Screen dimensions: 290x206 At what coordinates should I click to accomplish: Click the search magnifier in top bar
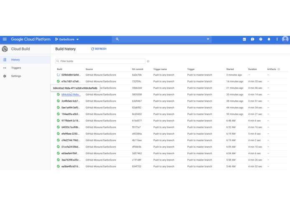pyautogui.click(x=117, y=39)
